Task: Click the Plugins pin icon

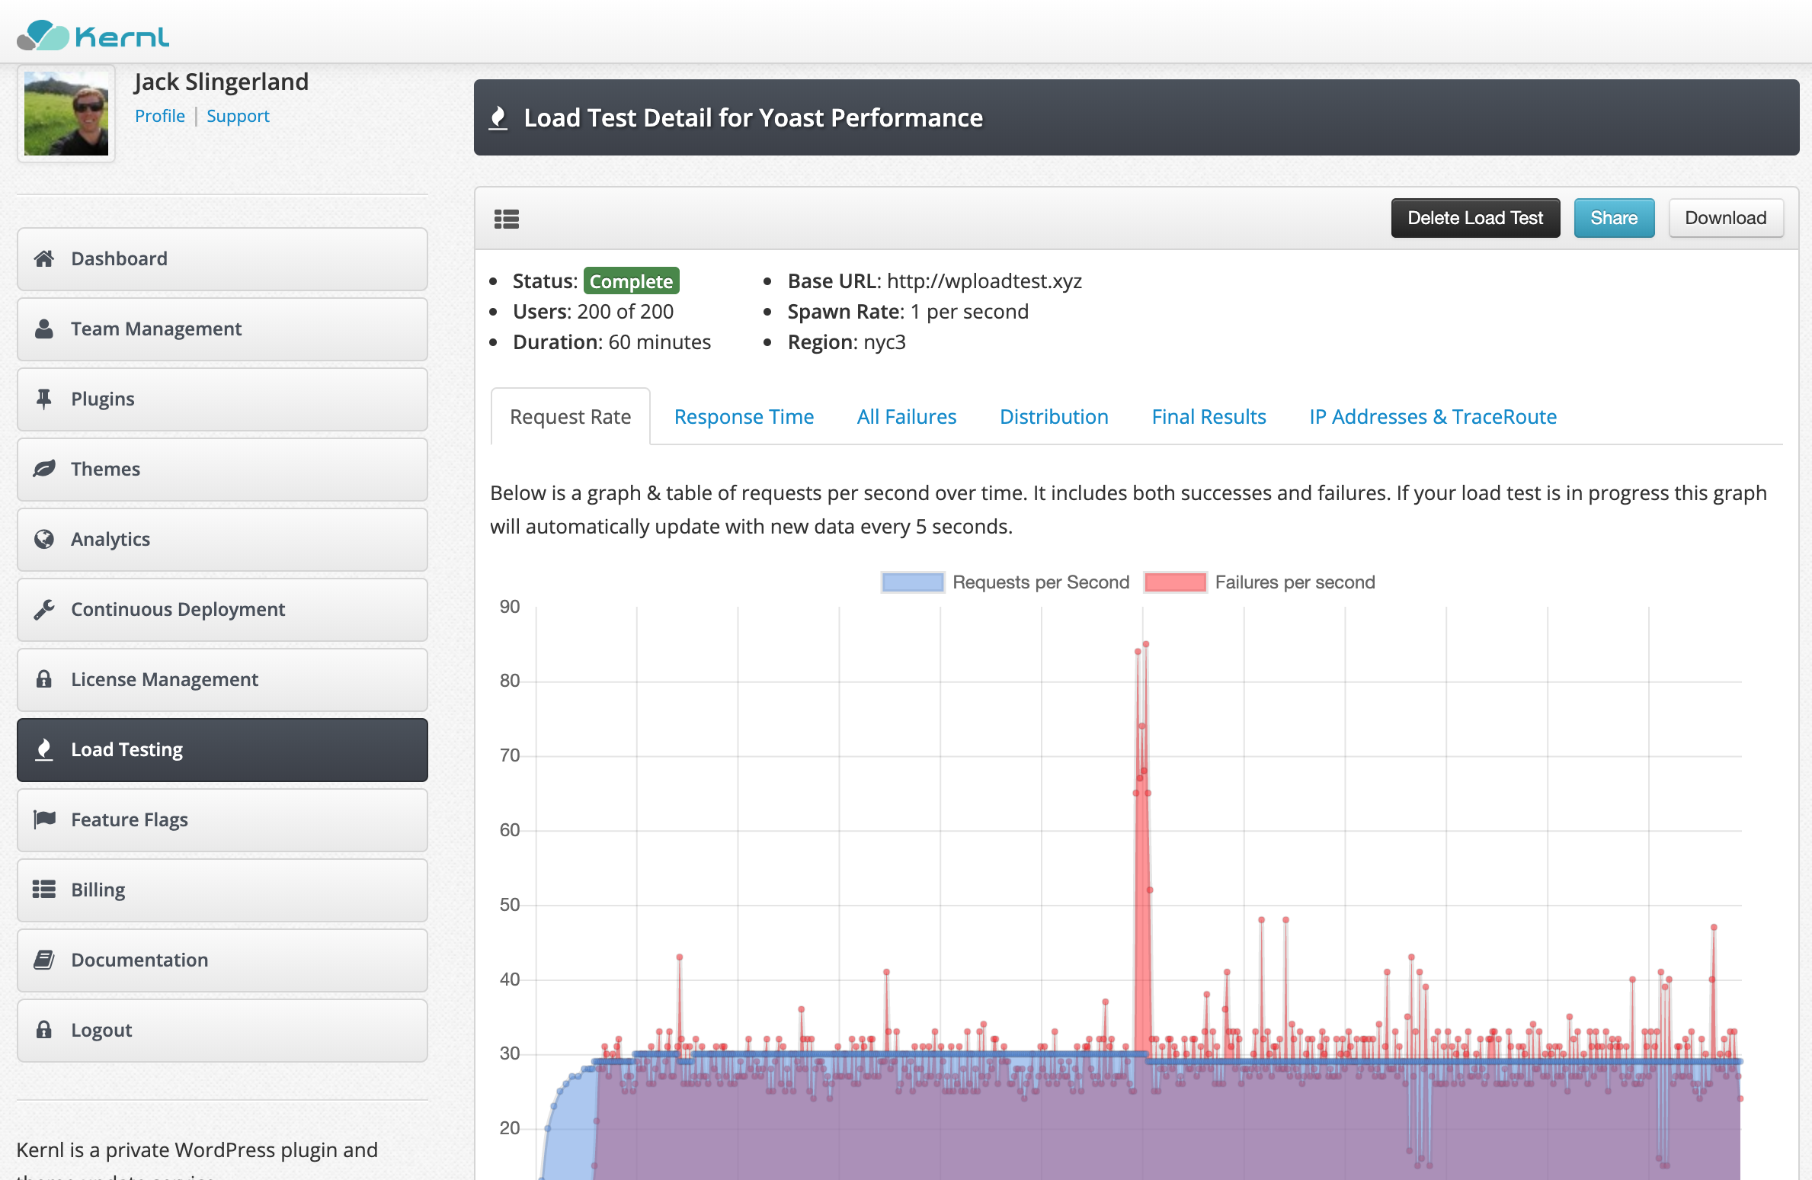Action: click(44, 399)
